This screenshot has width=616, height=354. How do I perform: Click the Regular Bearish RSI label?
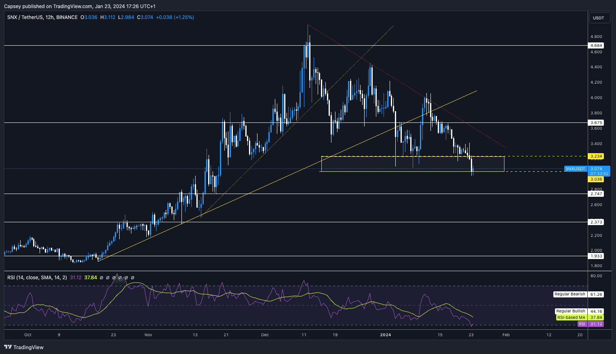pyautogui.click(x=570, y=294)
